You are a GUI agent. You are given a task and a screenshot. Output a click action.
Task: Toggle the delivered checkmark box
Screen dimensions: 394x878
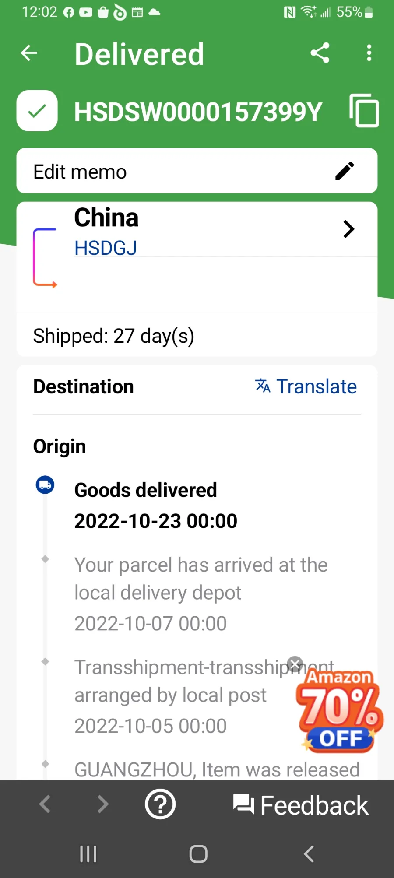tap(37, 111)
